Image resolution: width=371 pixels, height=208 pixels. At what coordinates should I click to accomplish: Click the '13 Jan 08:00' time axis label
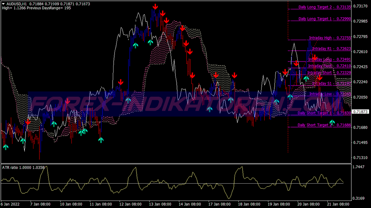point(160,204)
